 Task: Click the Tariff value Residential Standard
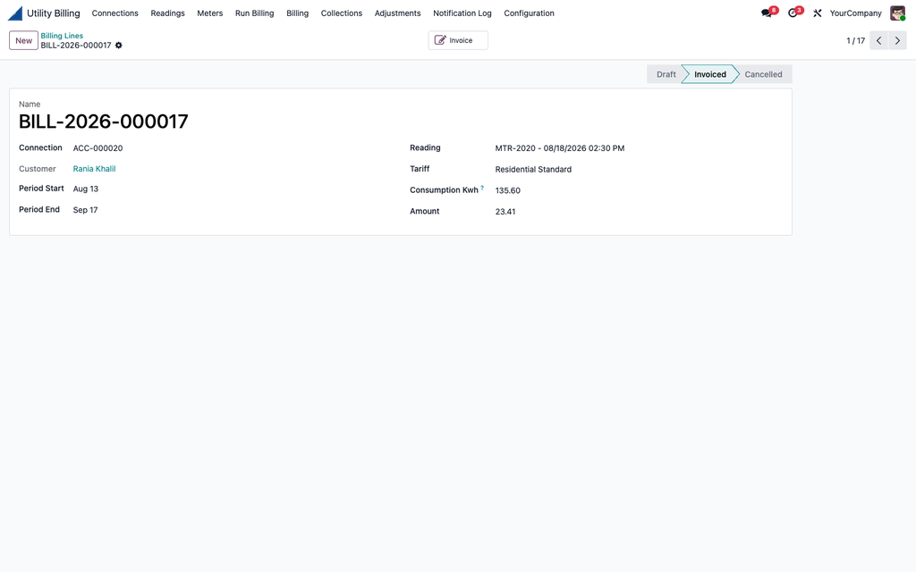point(533,169)
